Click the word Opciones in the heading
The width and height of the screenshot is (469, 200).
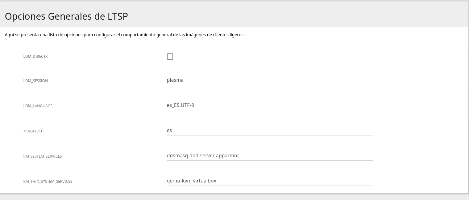click(x=25, y=16)
